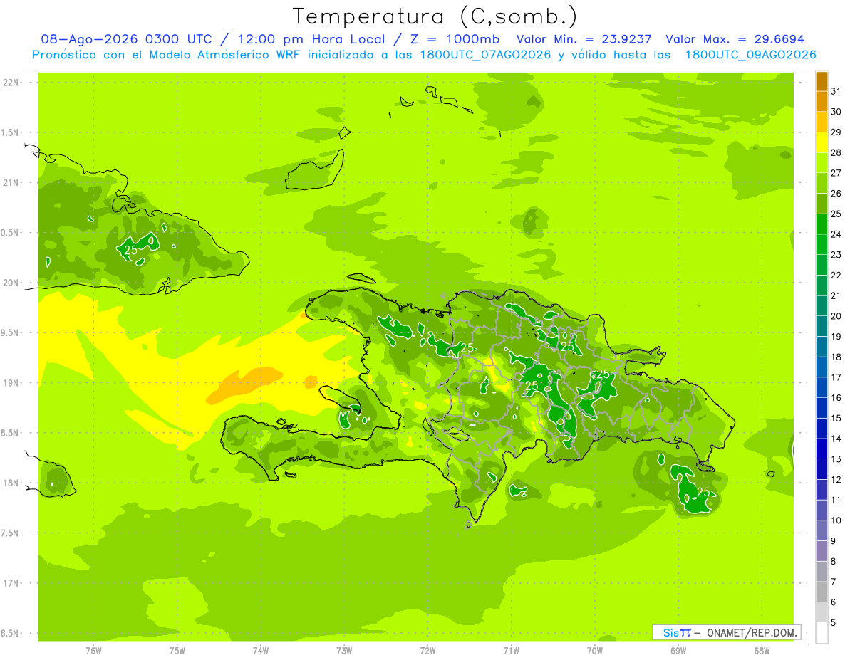Click the '16' value on the color scale
The width and height of the screenshot is (855, 660).
[836, 398]
